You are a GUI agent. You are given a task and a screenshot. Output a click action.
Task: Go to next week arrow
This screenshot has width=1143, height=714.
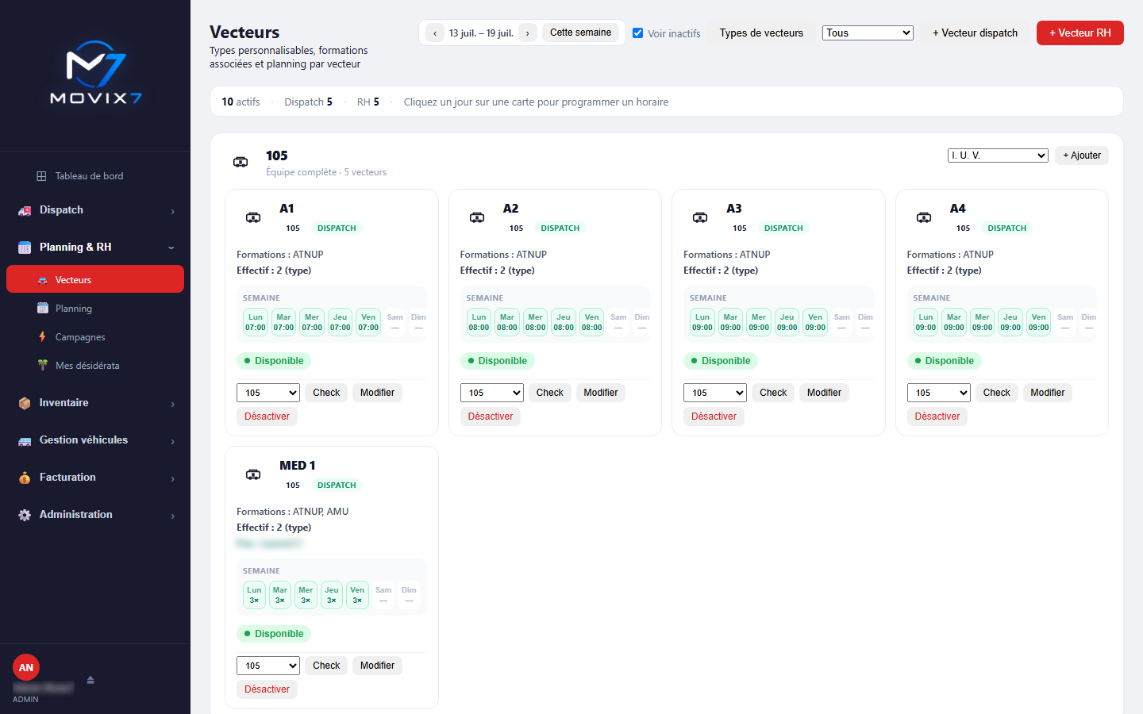tap(528, 33)
